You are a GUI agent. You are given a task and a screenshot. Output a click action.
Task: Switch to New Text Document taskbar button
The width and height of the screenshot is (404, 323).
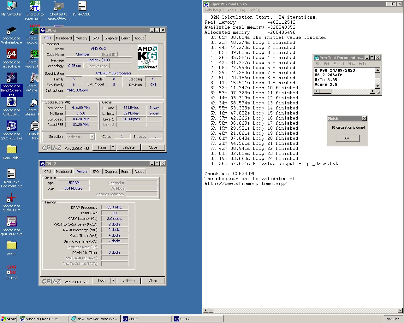click(95, 319)
